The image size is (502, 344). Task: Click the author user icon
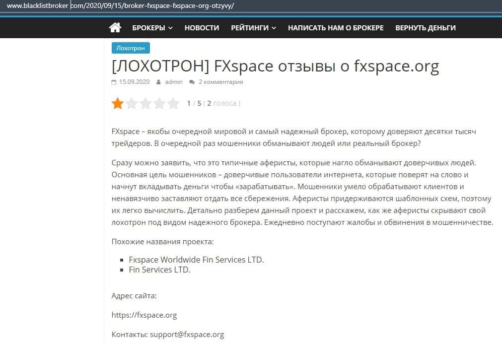(x=158, y=82)
